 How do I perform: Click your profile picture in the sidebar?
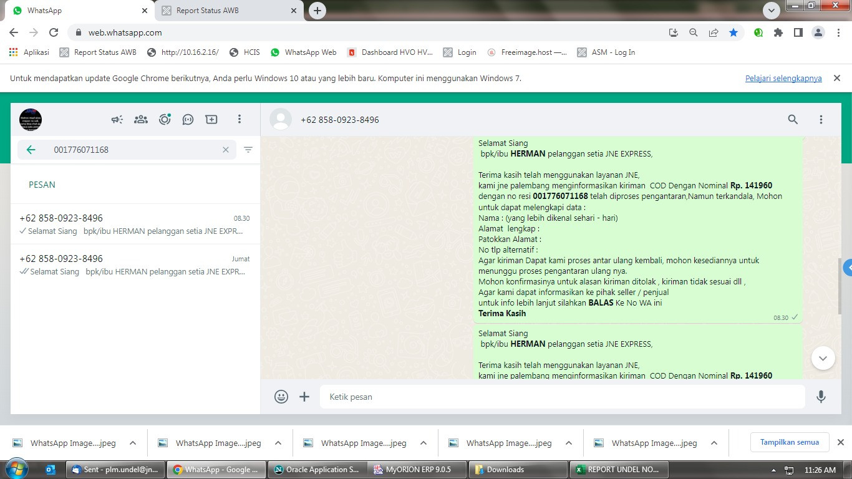31,119
